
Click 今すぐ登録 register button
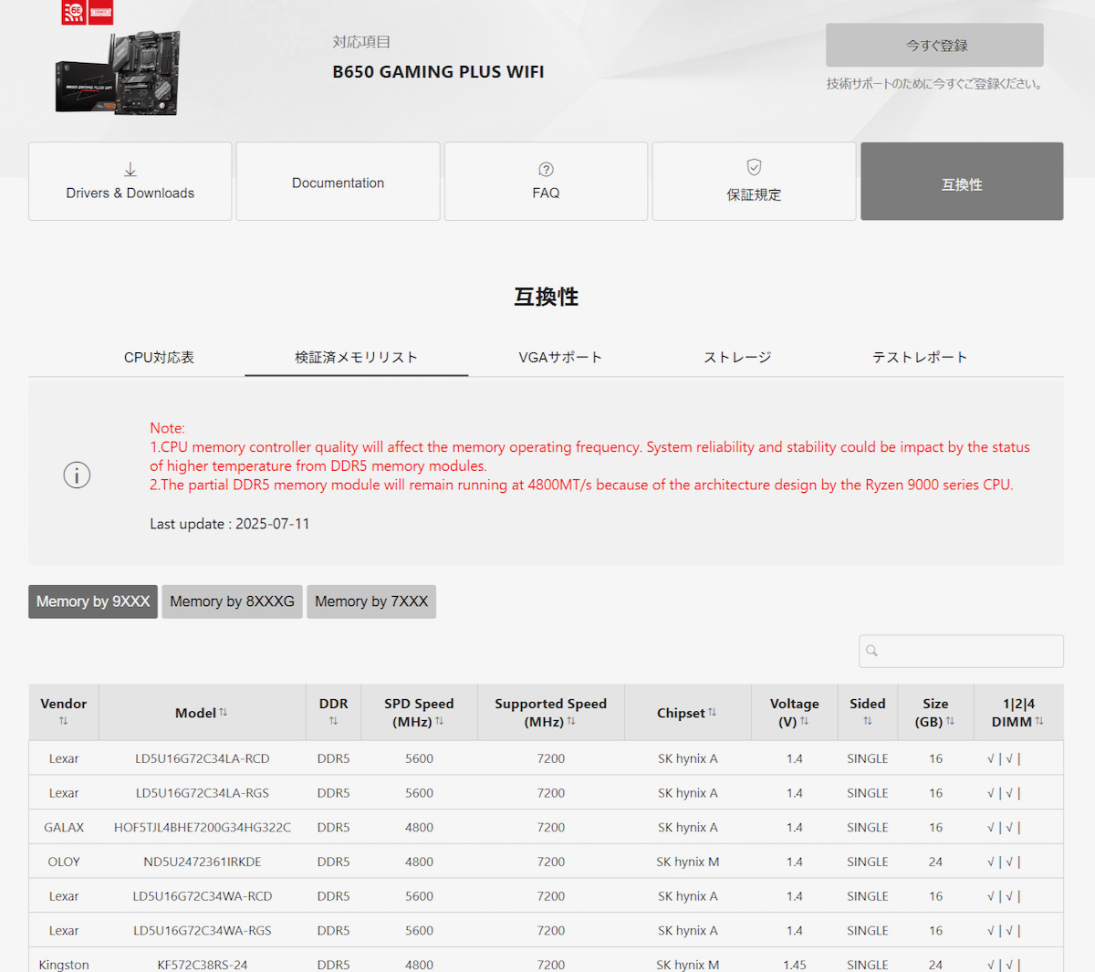tap(934, 45)
